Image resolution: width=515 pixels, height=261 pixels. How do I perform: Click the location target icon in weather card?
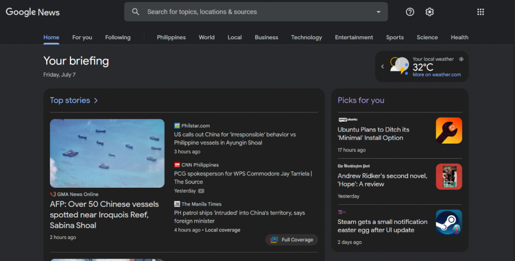461,59
